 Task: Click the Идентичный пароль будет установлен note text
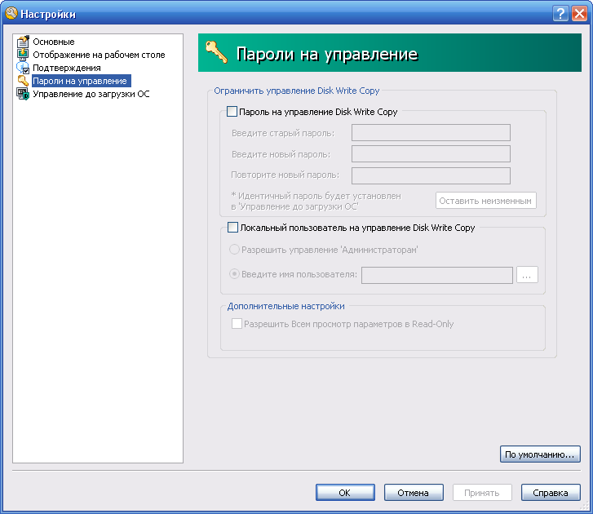316,202
